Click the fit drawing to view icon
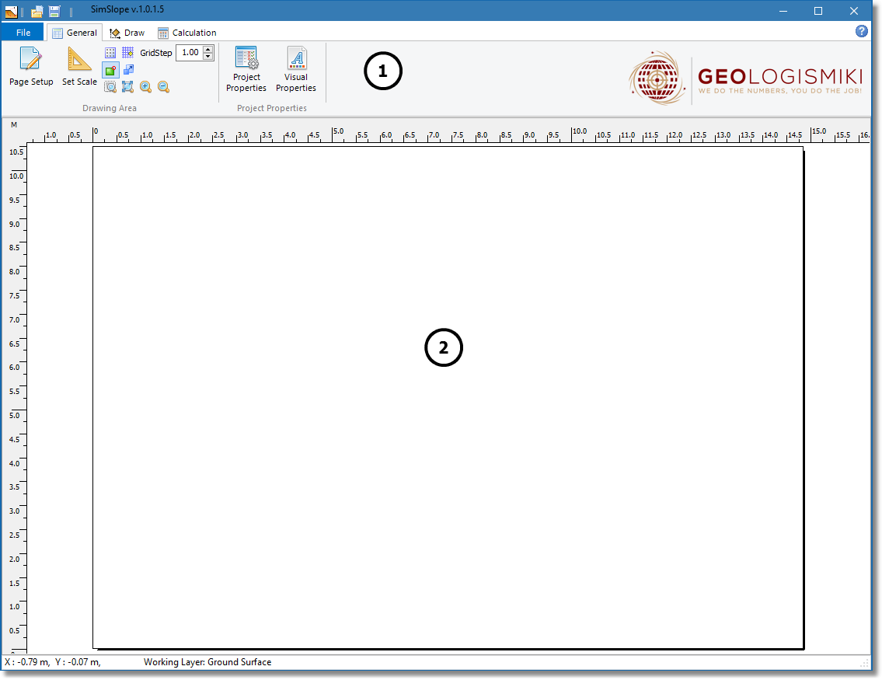 tap(127, 86)
